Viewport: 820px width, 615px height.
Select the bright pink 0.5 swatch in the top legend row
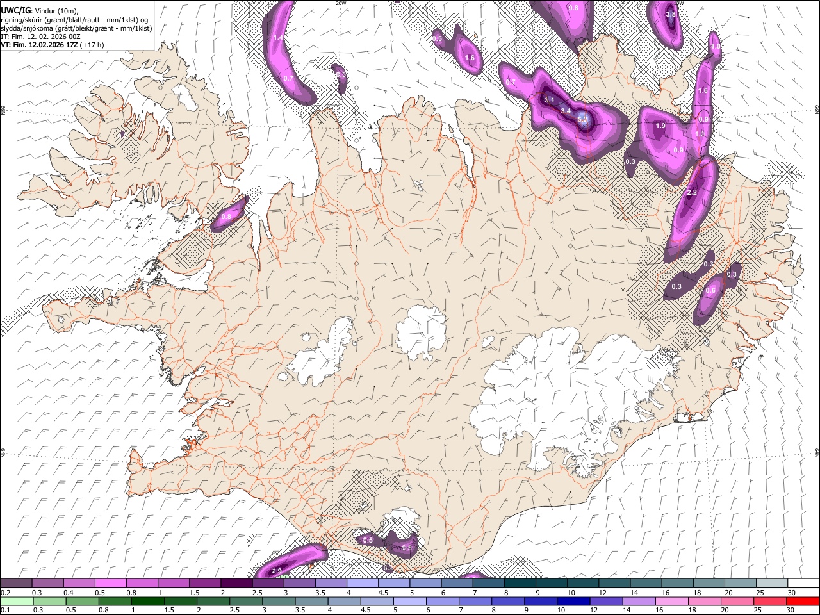pyautogui.click(x=110, y=584)
